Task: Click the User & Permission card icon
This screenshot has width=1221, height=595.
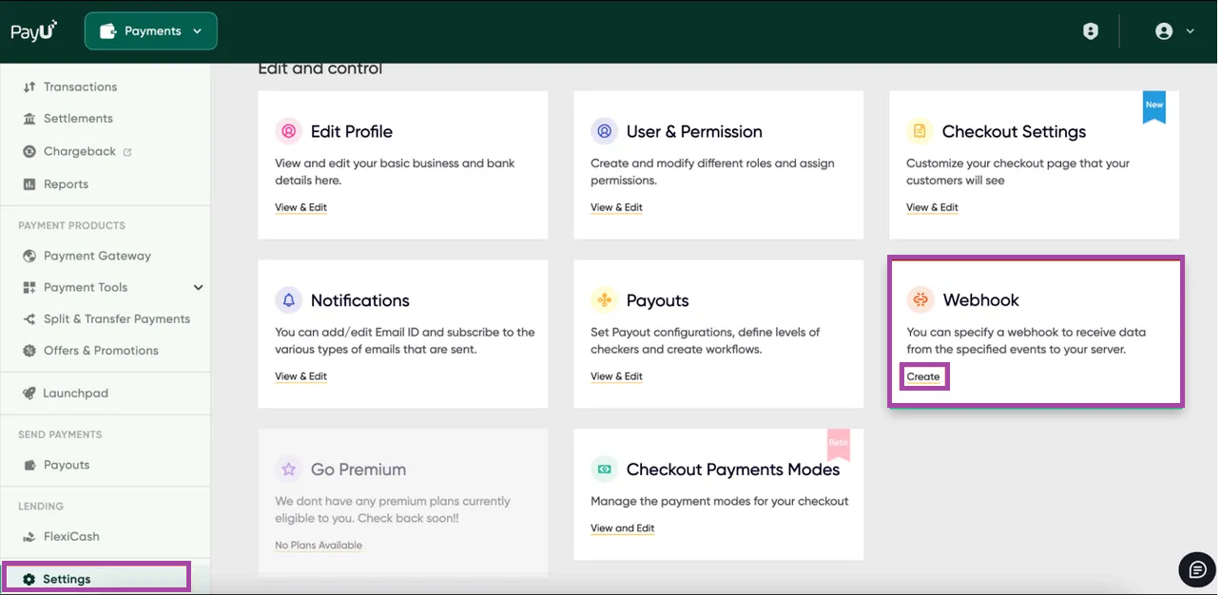Action: (x=604, y=131)
